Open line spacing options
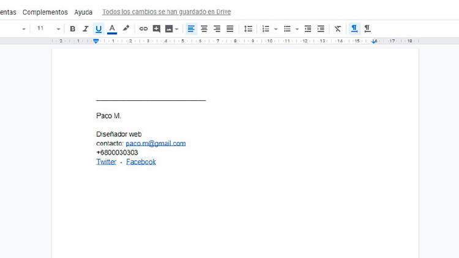The height and width of the screenshot is (258, 459). pos(248,29)
